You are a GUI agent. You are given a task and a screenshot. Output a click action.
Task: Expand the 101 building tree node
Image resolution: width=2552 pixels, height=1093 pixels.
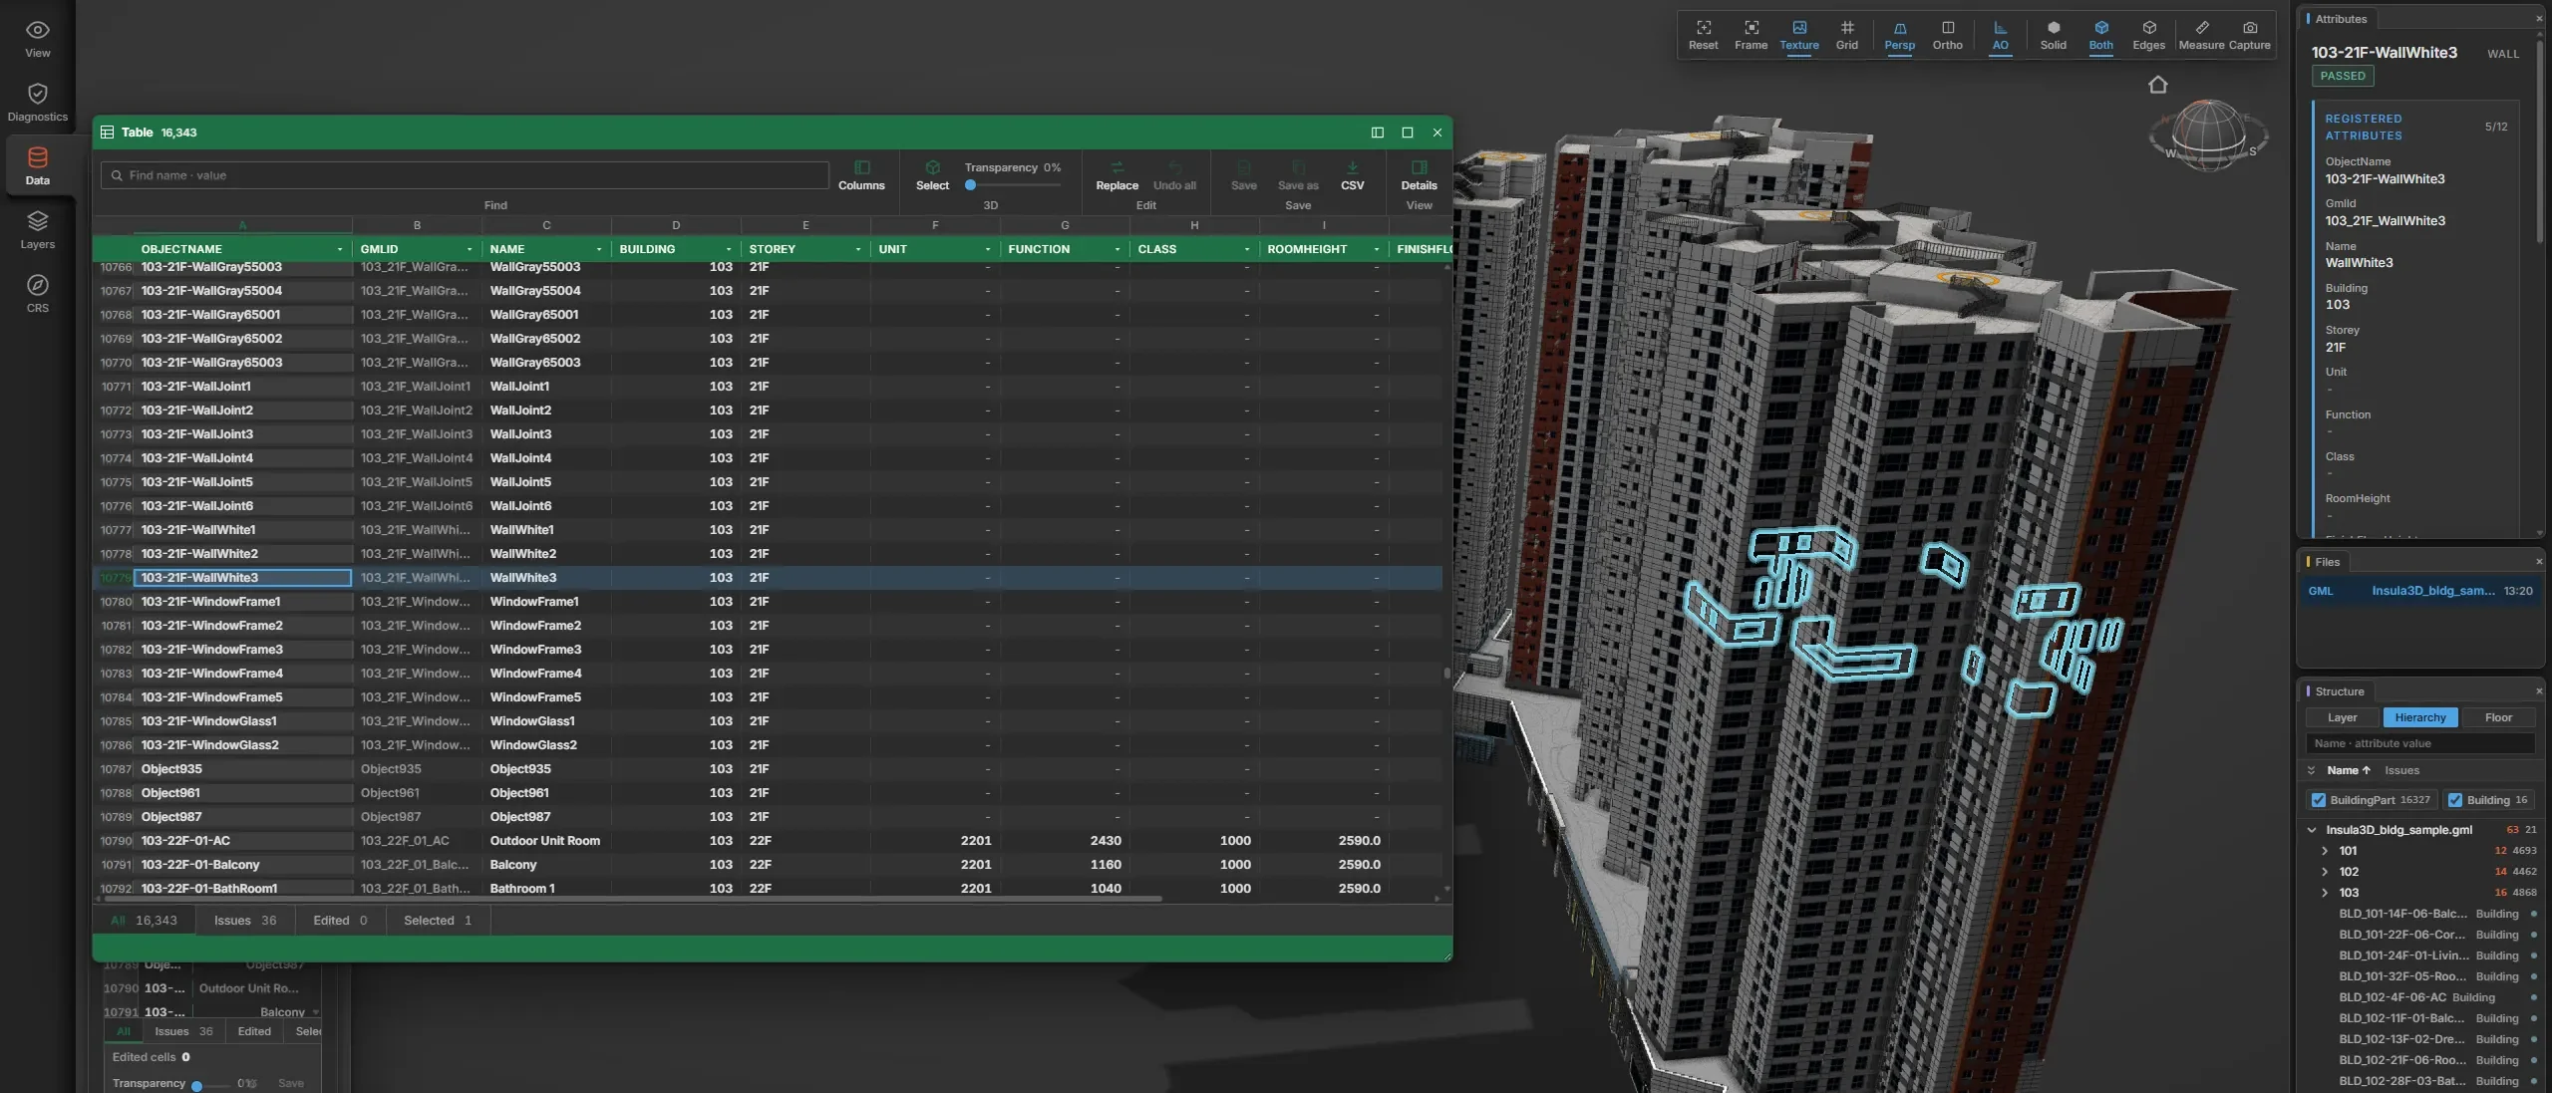[x=2324, y=851]
